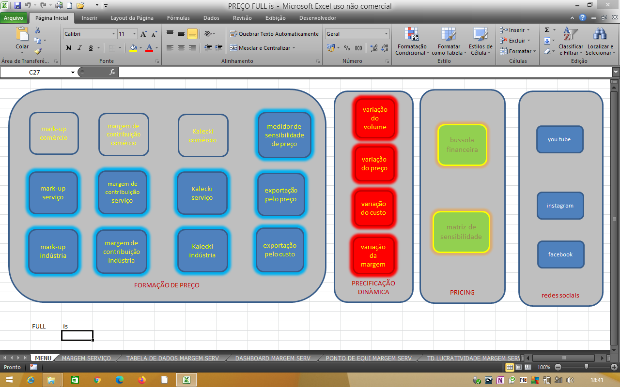Click the Format Painter brush icon

click(38, 51)
